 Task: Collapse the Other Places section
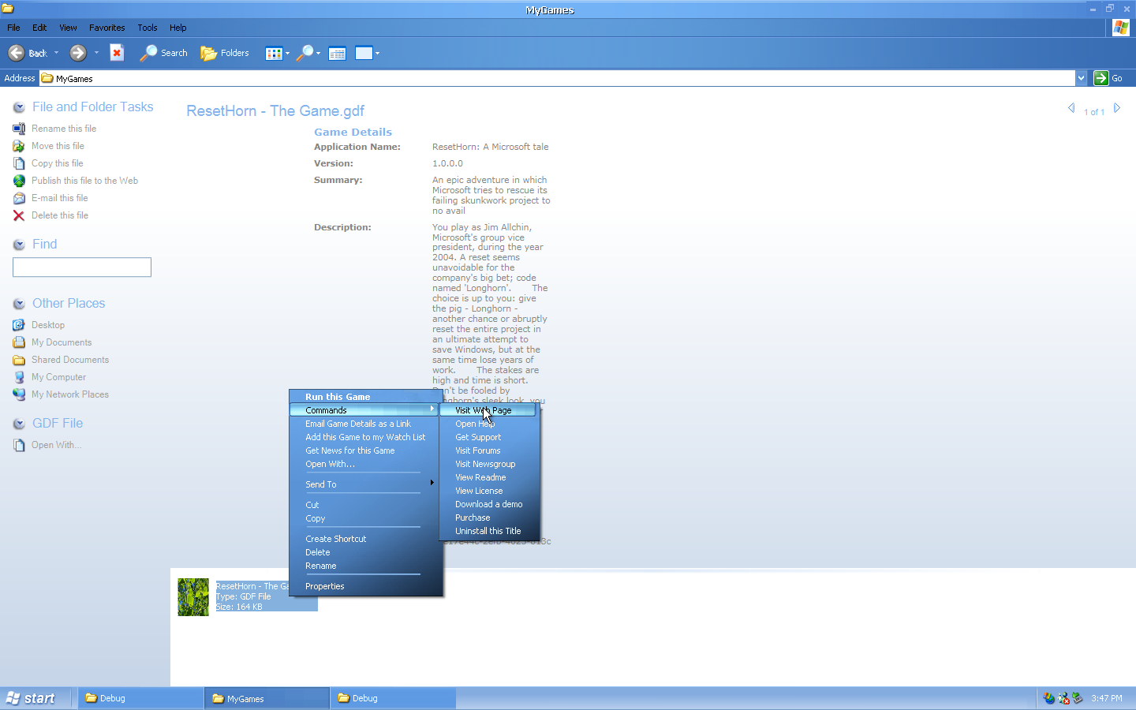[x=19, y=304]
